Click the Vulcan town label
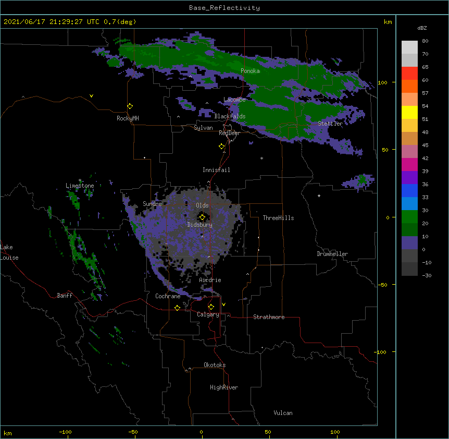The image size is (449, 439). (283, 413)
